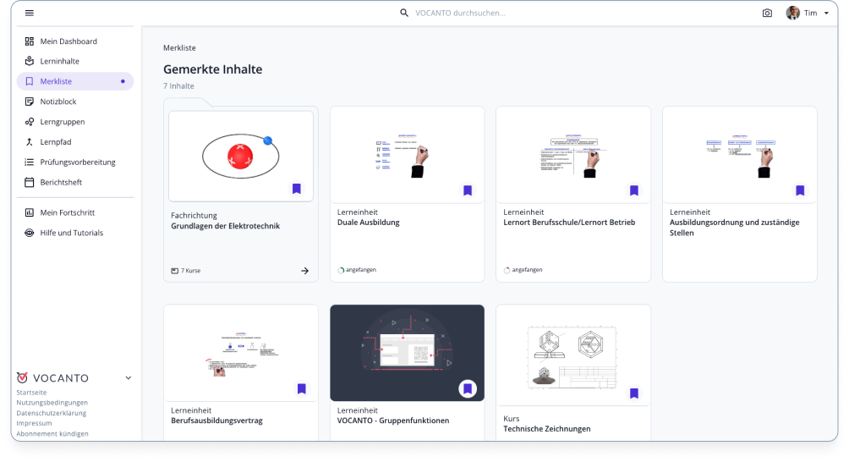The image size is (849, 462).
Task: Unbookmark VOCANTO - Gruppenfunktionen unit
Action: click(468, 388)
